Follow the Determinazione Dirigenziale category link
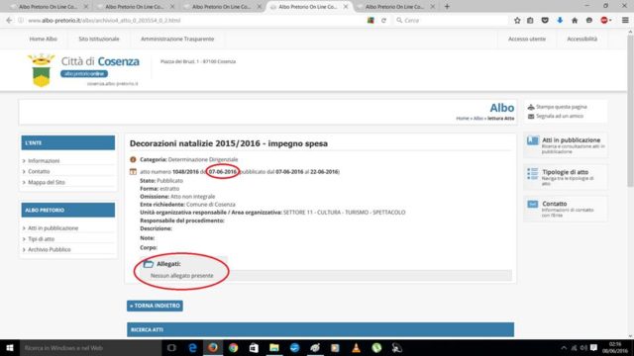Viewport: 634px width, 356px height. [x=203, y=159]
